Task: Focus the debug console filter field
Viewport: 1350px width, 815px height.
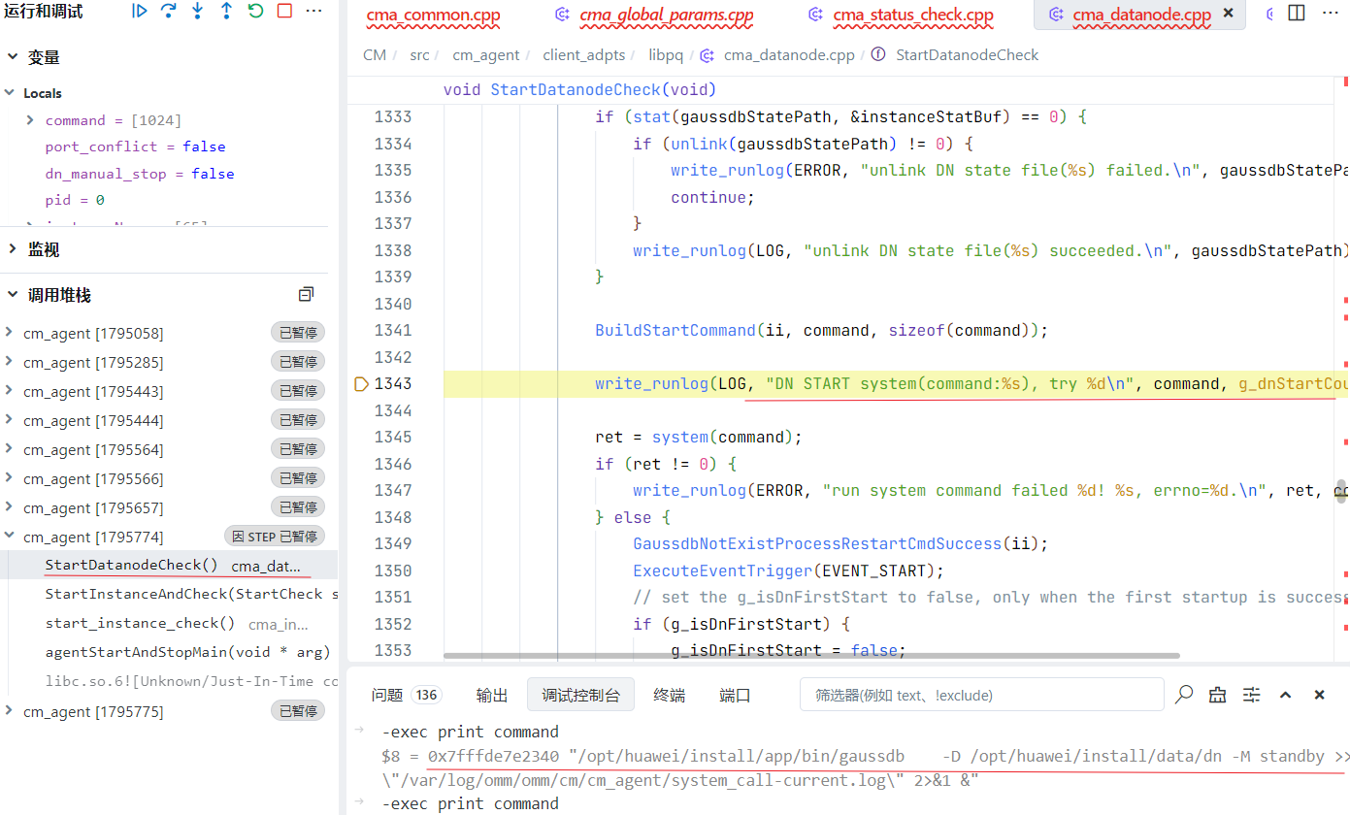Action: pyautogui.click(x=981, y=695)
